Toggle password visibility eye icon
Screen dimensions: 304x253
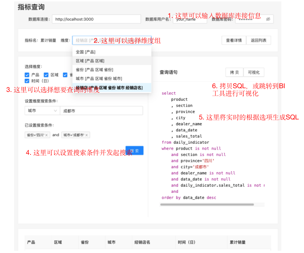tap(268, 19)
